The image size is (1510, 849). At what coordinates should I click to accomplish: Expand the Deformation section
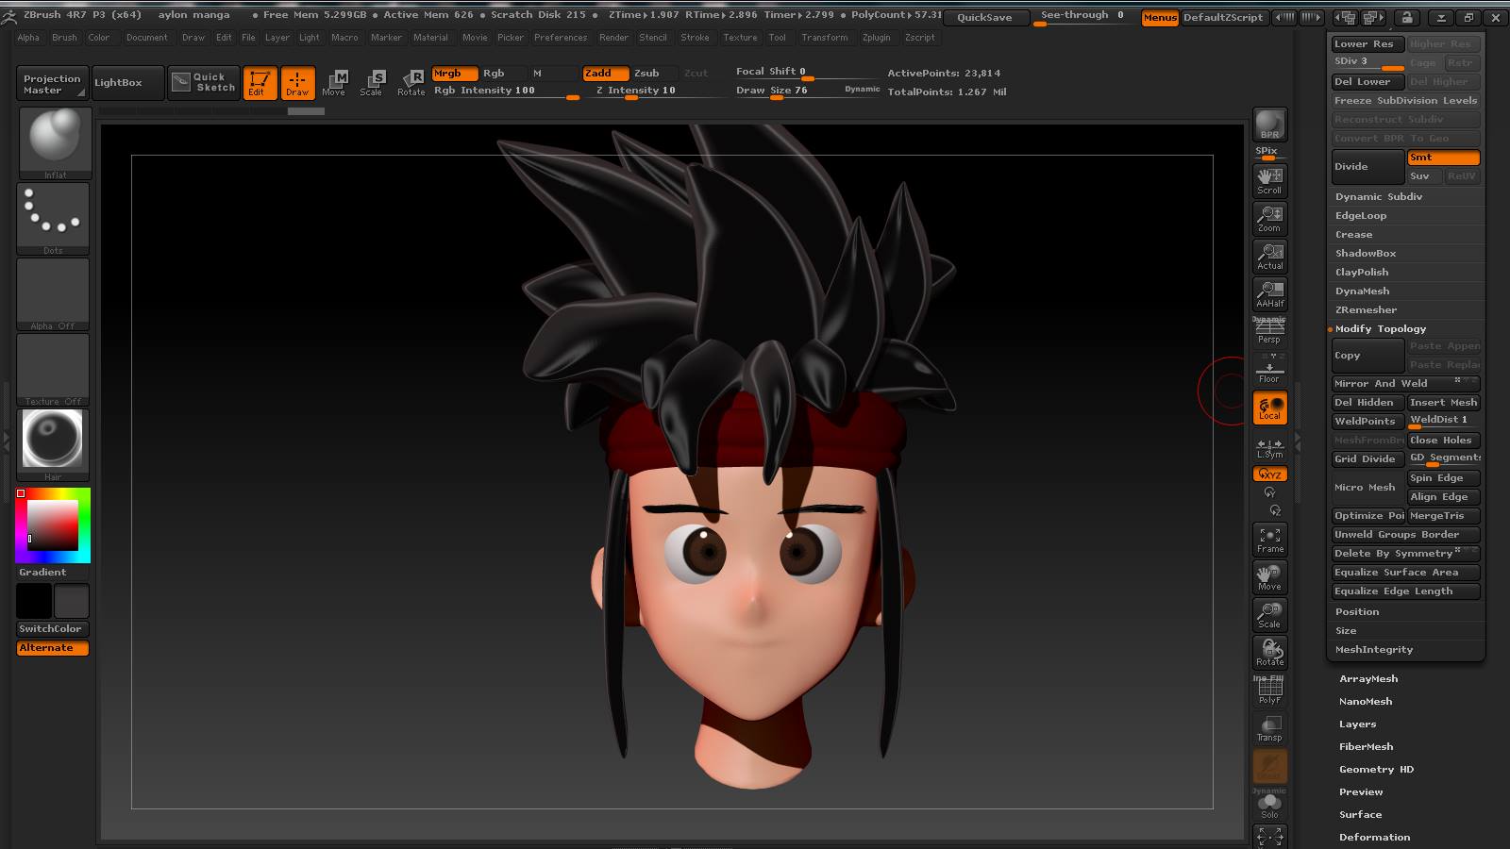pyautogui.click(x=1374, y=837)
